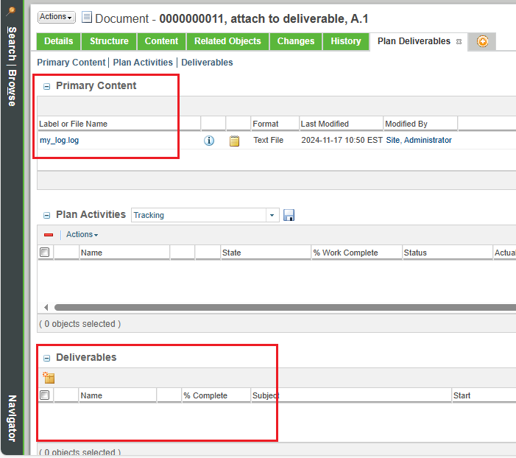516x458 pixels.
Task: Sort by % Work Complete column
Action: coord(356,253)
